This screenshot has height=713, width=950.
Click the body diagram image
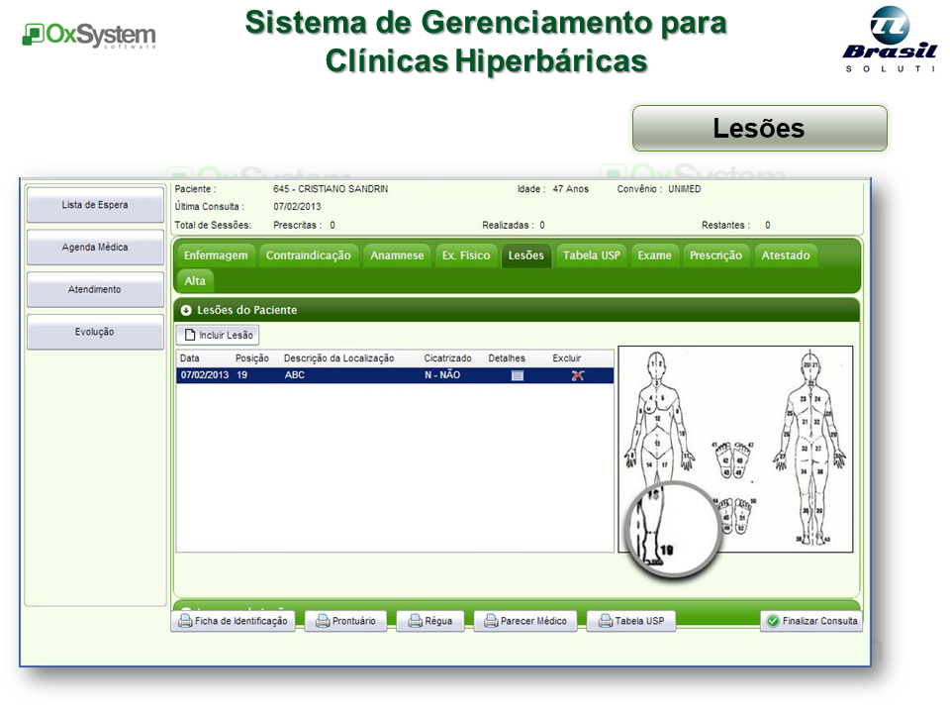[x=735, y=449]
